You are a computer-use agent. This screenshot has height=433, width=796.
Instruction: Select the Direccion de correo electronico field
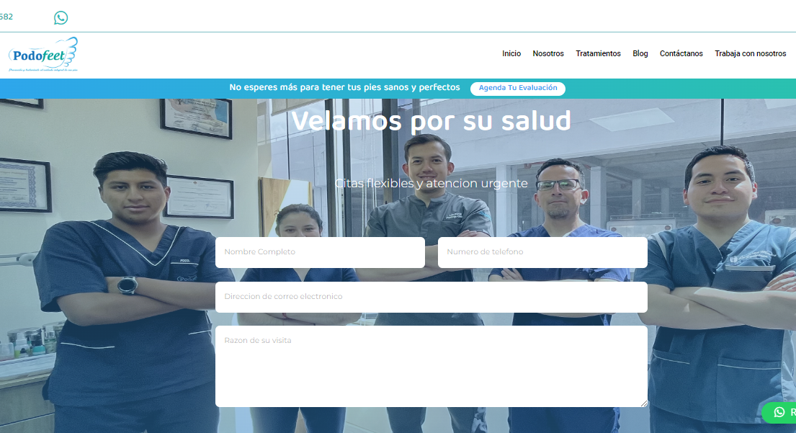[431, 297]
